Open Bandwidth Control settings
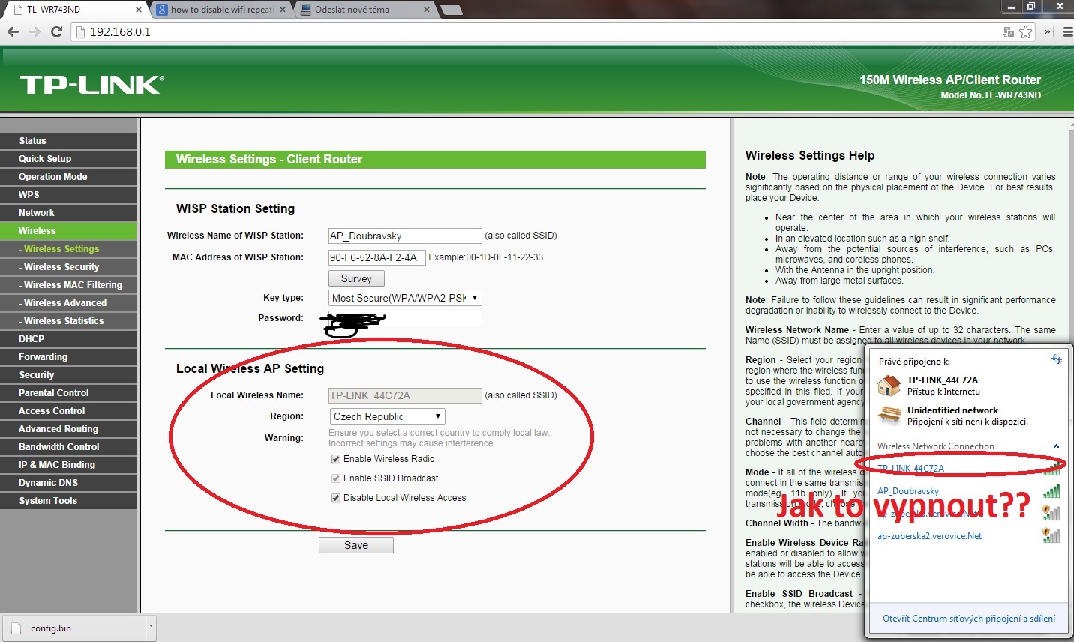Viewport: 1074px width, 642px height. pos(68,447)
